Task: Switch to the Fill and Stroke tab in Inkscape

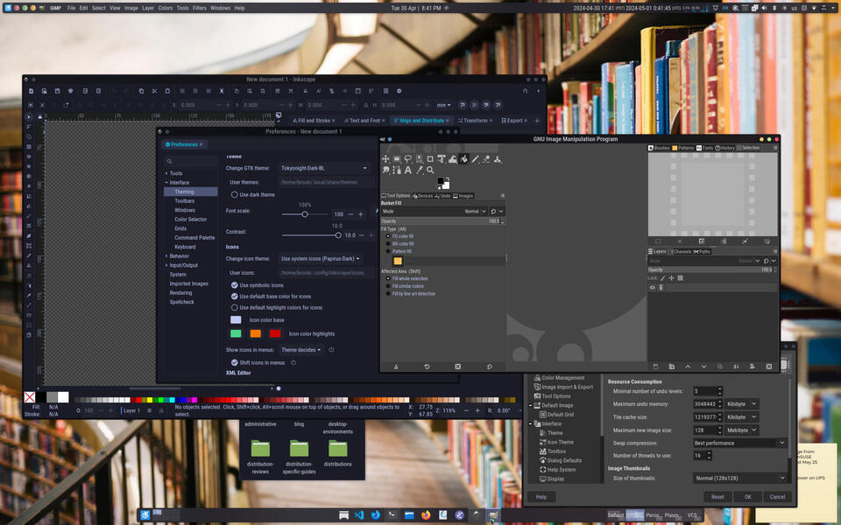Action: pos(314,121)
